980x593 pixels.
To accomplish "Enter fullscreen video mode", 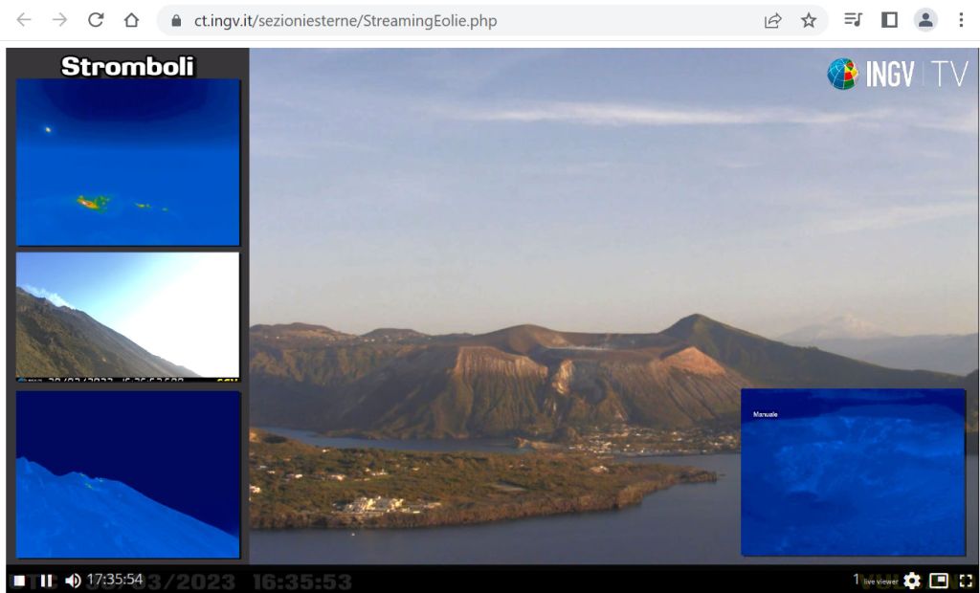I will click(x=965, y=581).
